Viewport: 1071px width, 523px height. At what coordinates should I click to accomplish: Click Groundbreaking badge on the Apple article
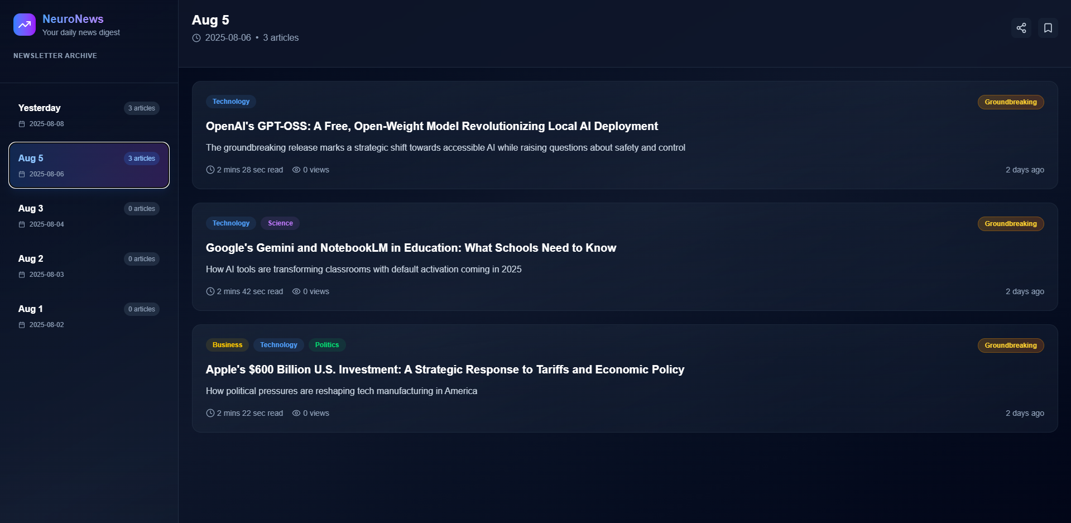point(1011,346)
